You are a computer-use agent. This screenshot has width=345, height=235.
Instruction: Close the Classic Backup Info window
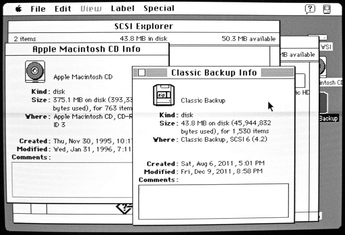point(141,73)
